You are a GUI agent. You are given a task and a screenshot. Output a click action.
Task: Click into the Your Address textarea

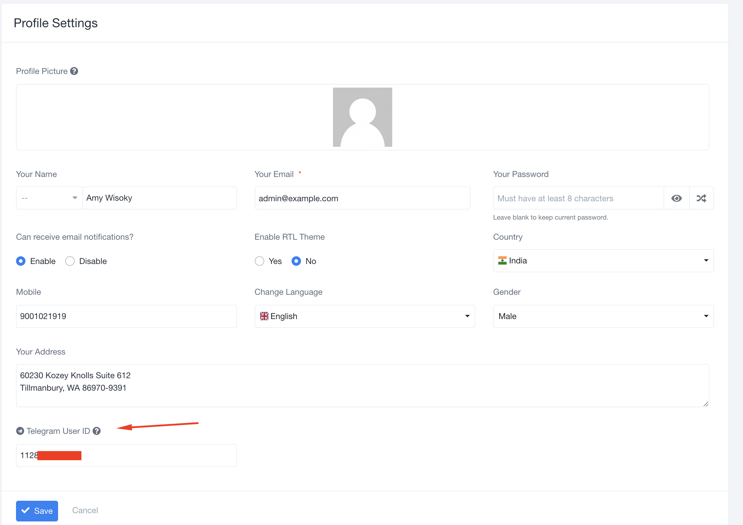tap(362, 385)
